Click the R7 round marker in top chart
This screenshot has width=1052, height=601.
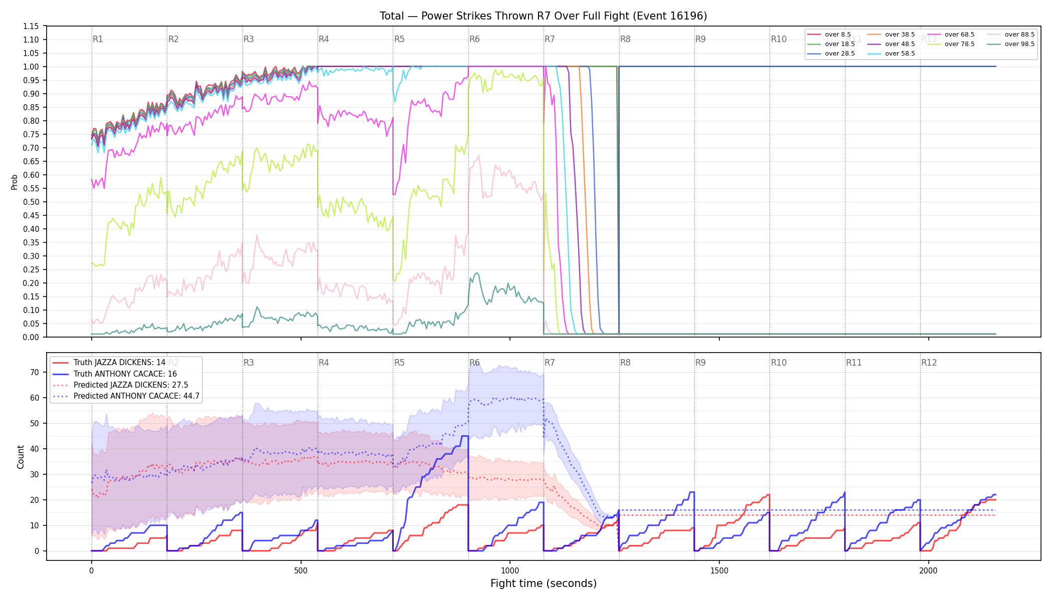[550, 39]
